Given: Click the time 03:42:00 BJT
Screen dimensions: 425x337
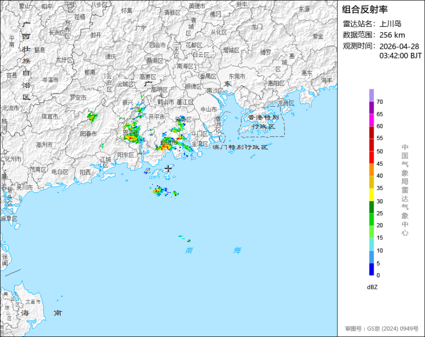Looking at the screenshot, I should coord(401,56).
